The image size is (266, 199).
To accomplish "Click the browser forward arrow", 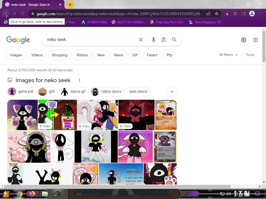I will coord(14,13).
